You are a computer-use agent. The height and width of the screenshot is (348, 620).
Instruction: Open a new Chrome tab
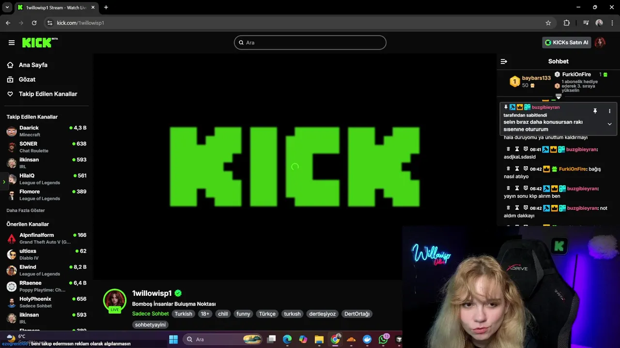point(106,7)
